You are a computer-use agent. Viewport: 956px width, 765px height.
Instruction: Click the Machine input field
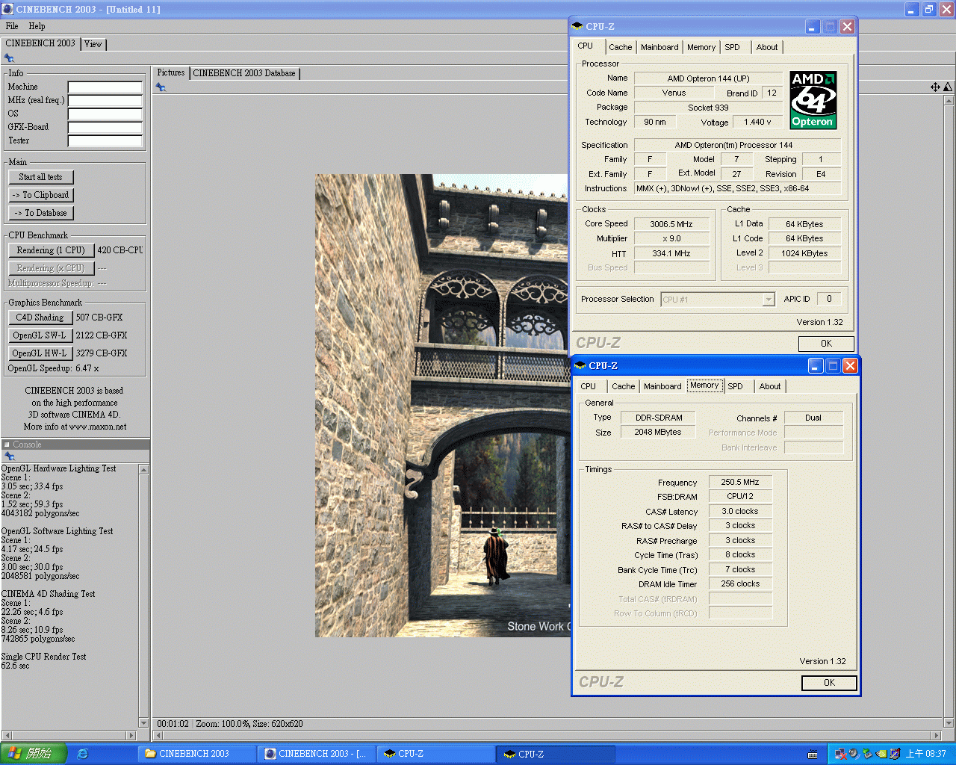[x=105, y=87]
